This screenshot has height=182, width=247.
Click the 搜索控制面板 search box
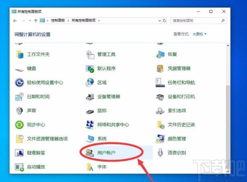199,21
